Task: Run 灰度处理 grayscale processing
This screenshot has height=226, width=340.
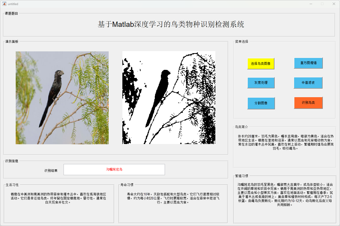Action: [261, 83]
